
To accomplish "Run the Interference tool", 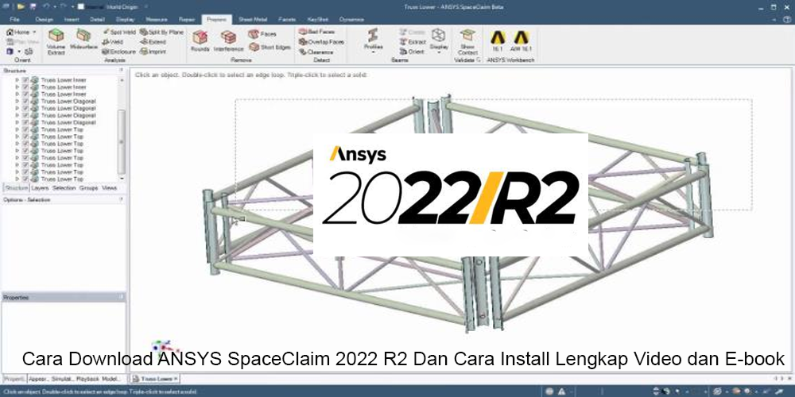I will [x=229, y=40].
